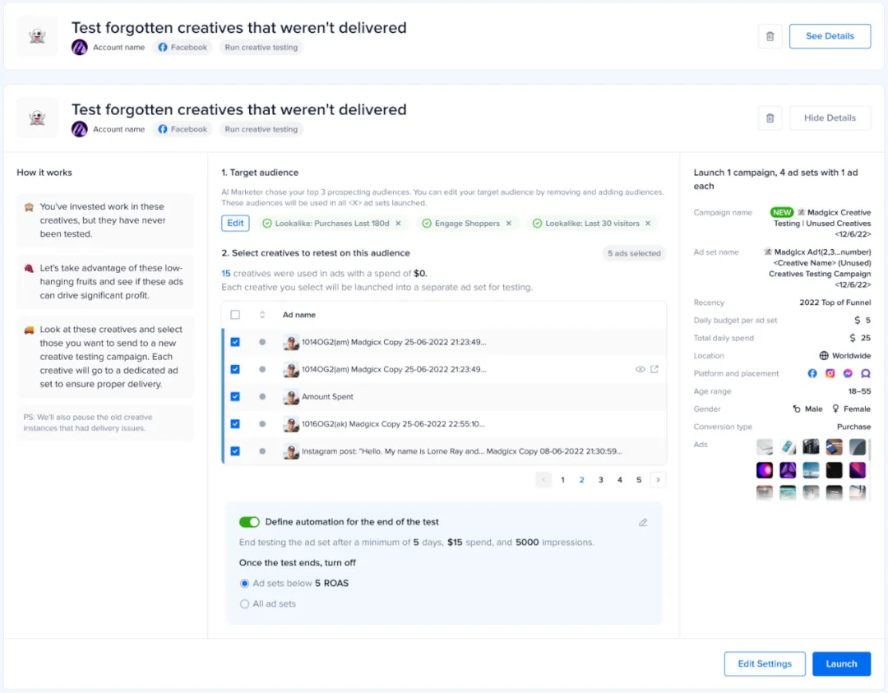Open page 4 of the ads list
Screen dimensions: 888x693
click(620, 480)
